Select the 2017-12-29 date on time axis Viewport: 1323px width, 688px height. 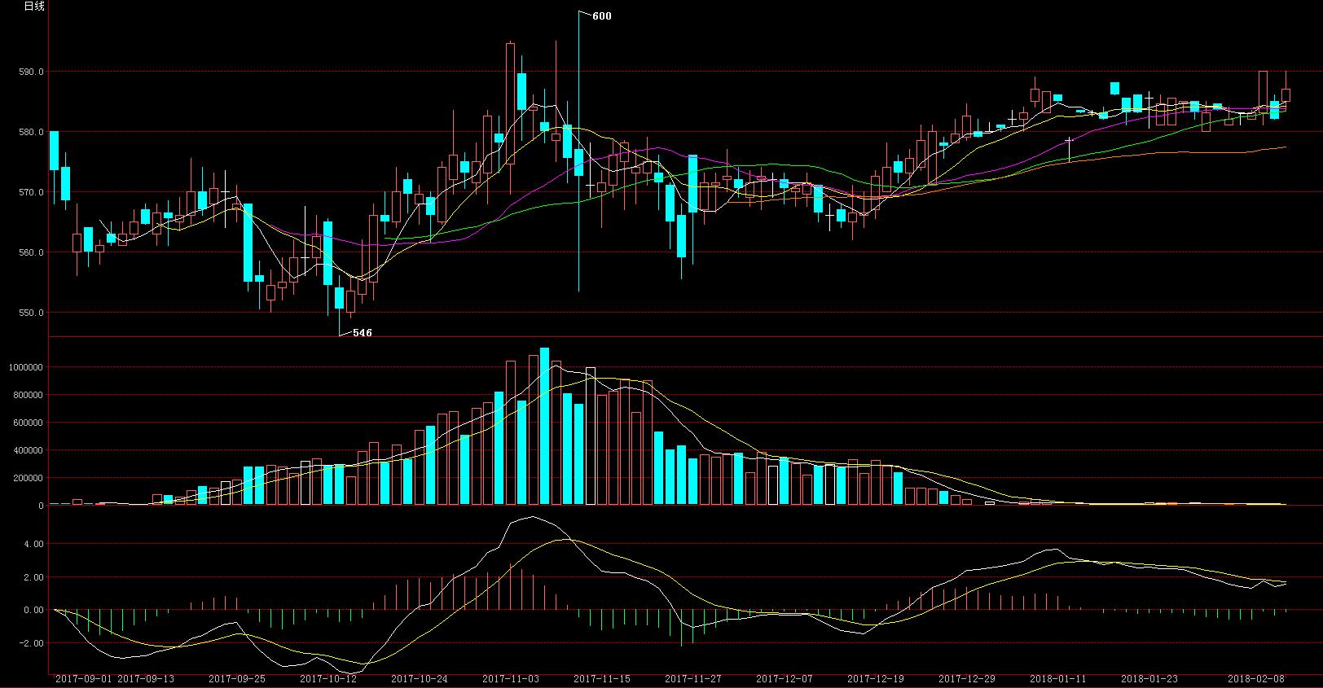click(x=967, y=678)
